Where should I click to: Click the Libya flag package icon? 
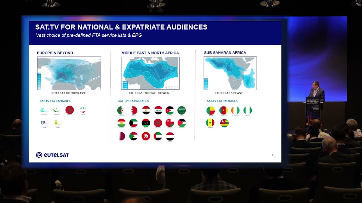[x=146, y=123]
